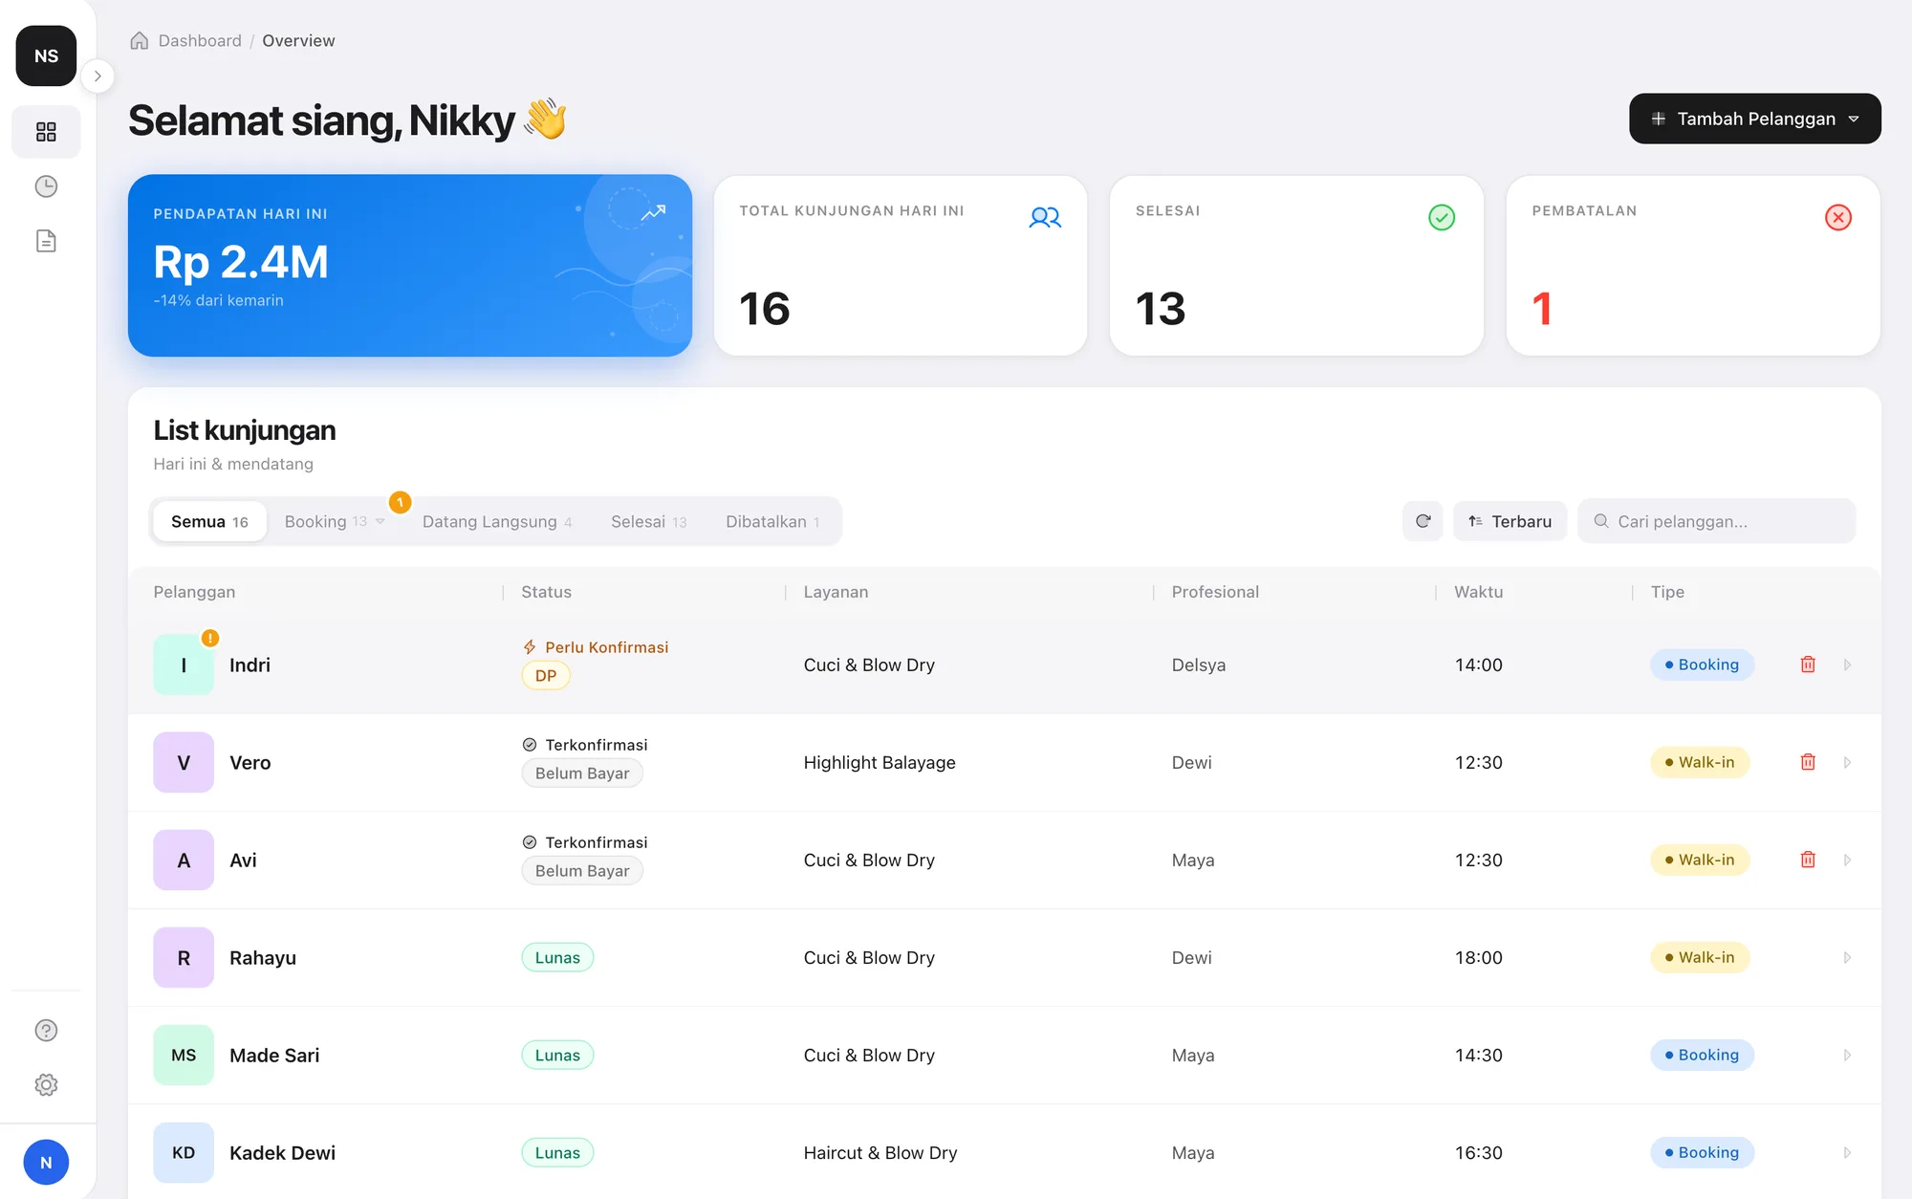Expand Made Sari's row with arrow

pos(1847,1055)
